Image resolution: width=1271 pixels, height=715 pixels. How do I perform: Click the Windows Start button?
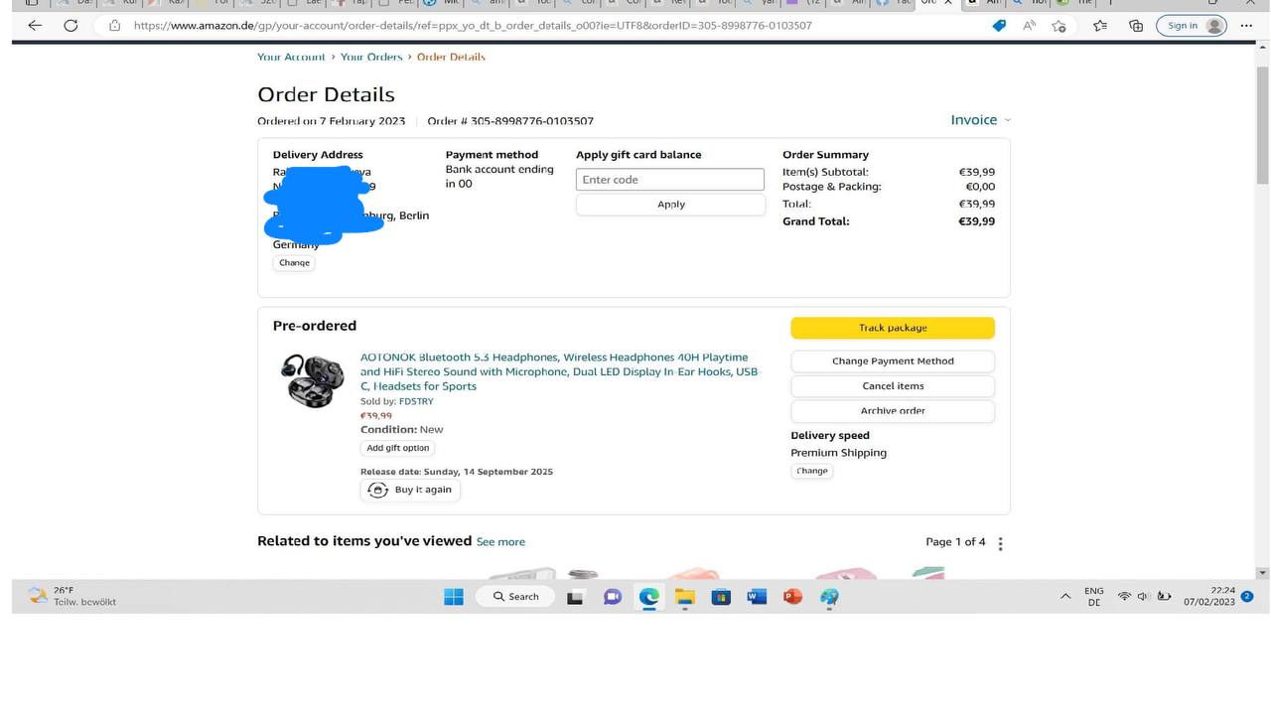453,597
